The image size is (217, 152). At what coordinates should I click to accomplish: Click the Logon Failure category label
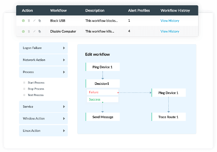coord(32,48)
